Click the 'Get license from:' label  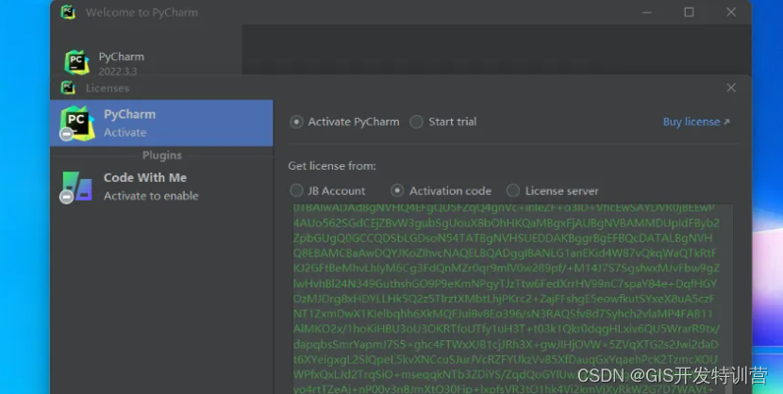coord(332,166)
